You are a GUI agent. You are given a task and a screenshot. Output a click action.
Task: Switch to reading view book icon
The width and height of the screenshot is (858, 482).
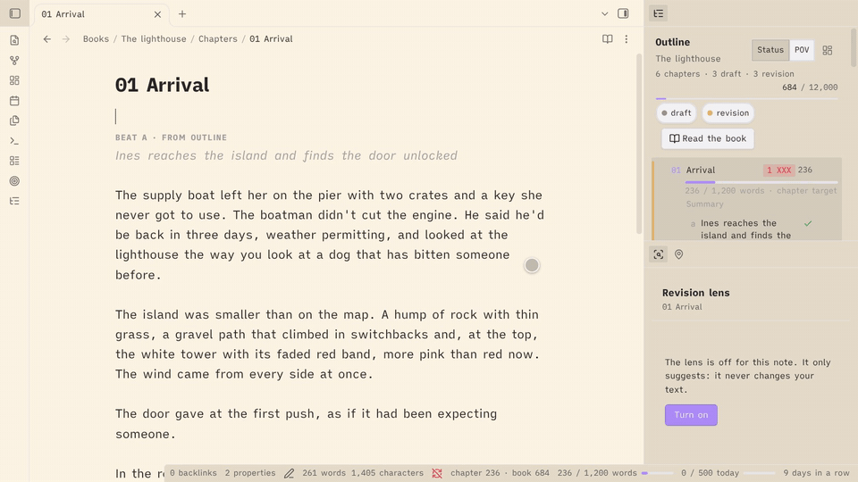[x=608, y=38]
